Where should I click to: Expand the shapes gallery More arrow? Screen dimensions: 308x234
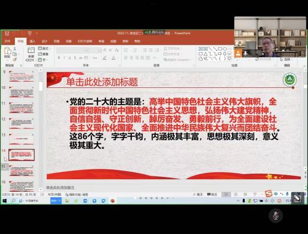pos(229,58)
